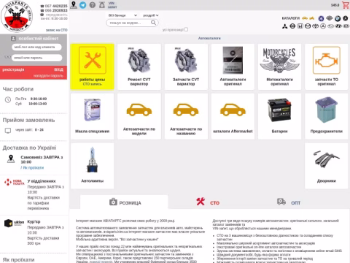
Task: Open the Ремонт CVT вариатор tile
Action: (139, 66)
